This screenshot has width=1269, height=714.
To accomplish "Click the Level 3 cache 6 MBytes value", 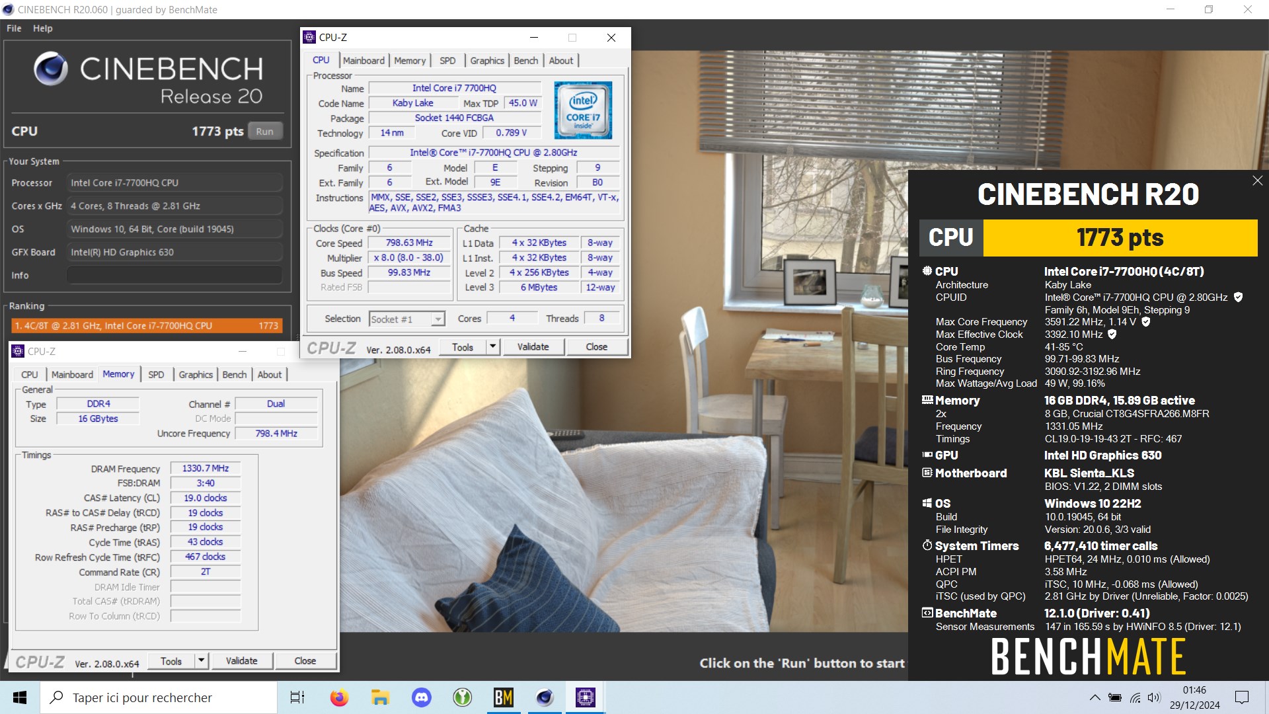I will click(539, 287).
